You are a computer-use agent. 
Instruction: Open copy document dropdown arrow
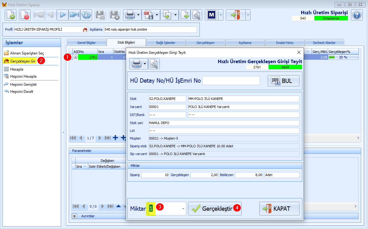pyautogui.click(x=176, y=15)
